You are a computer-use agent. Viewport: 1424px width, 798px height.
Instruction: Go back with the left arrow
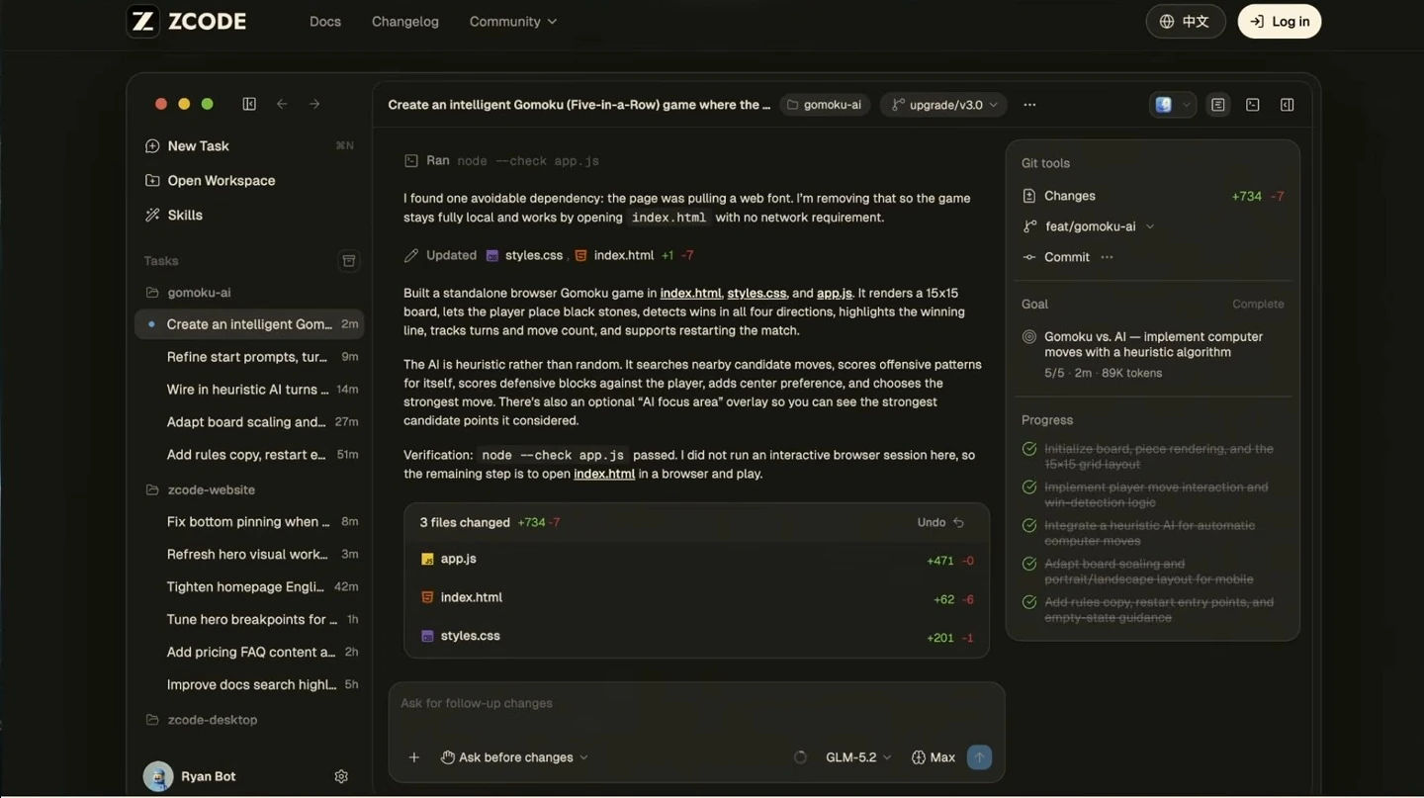pyautogui.click(x=282, y=104)
